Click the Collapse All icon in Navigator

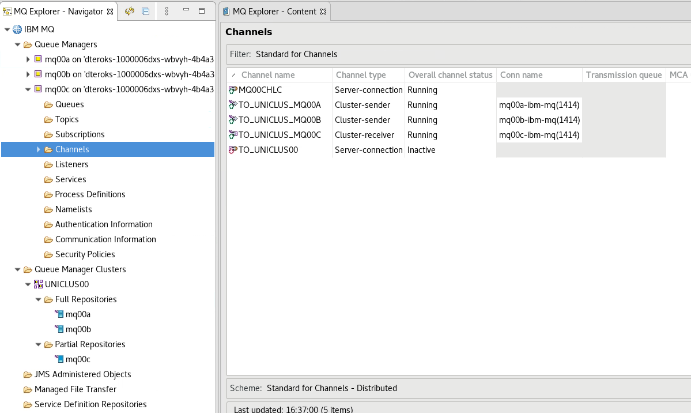146,11
